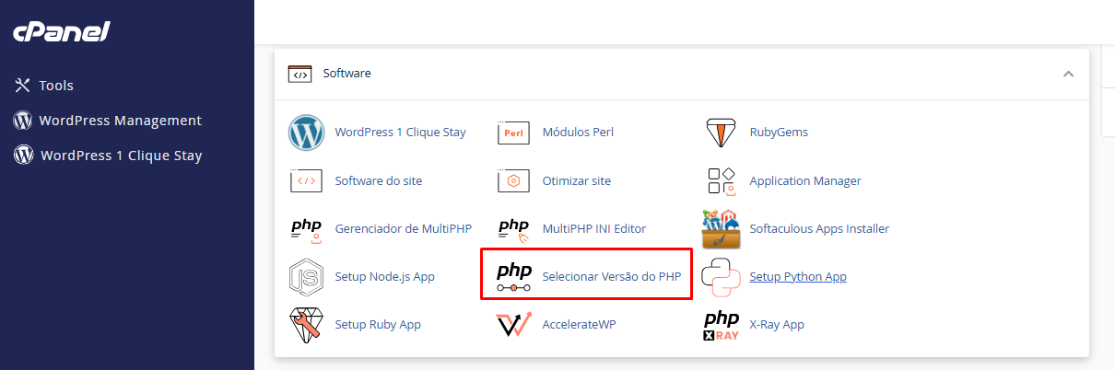Open the Application Manager icon
The width and height of the screenshot is (1115, 370).
721,181
